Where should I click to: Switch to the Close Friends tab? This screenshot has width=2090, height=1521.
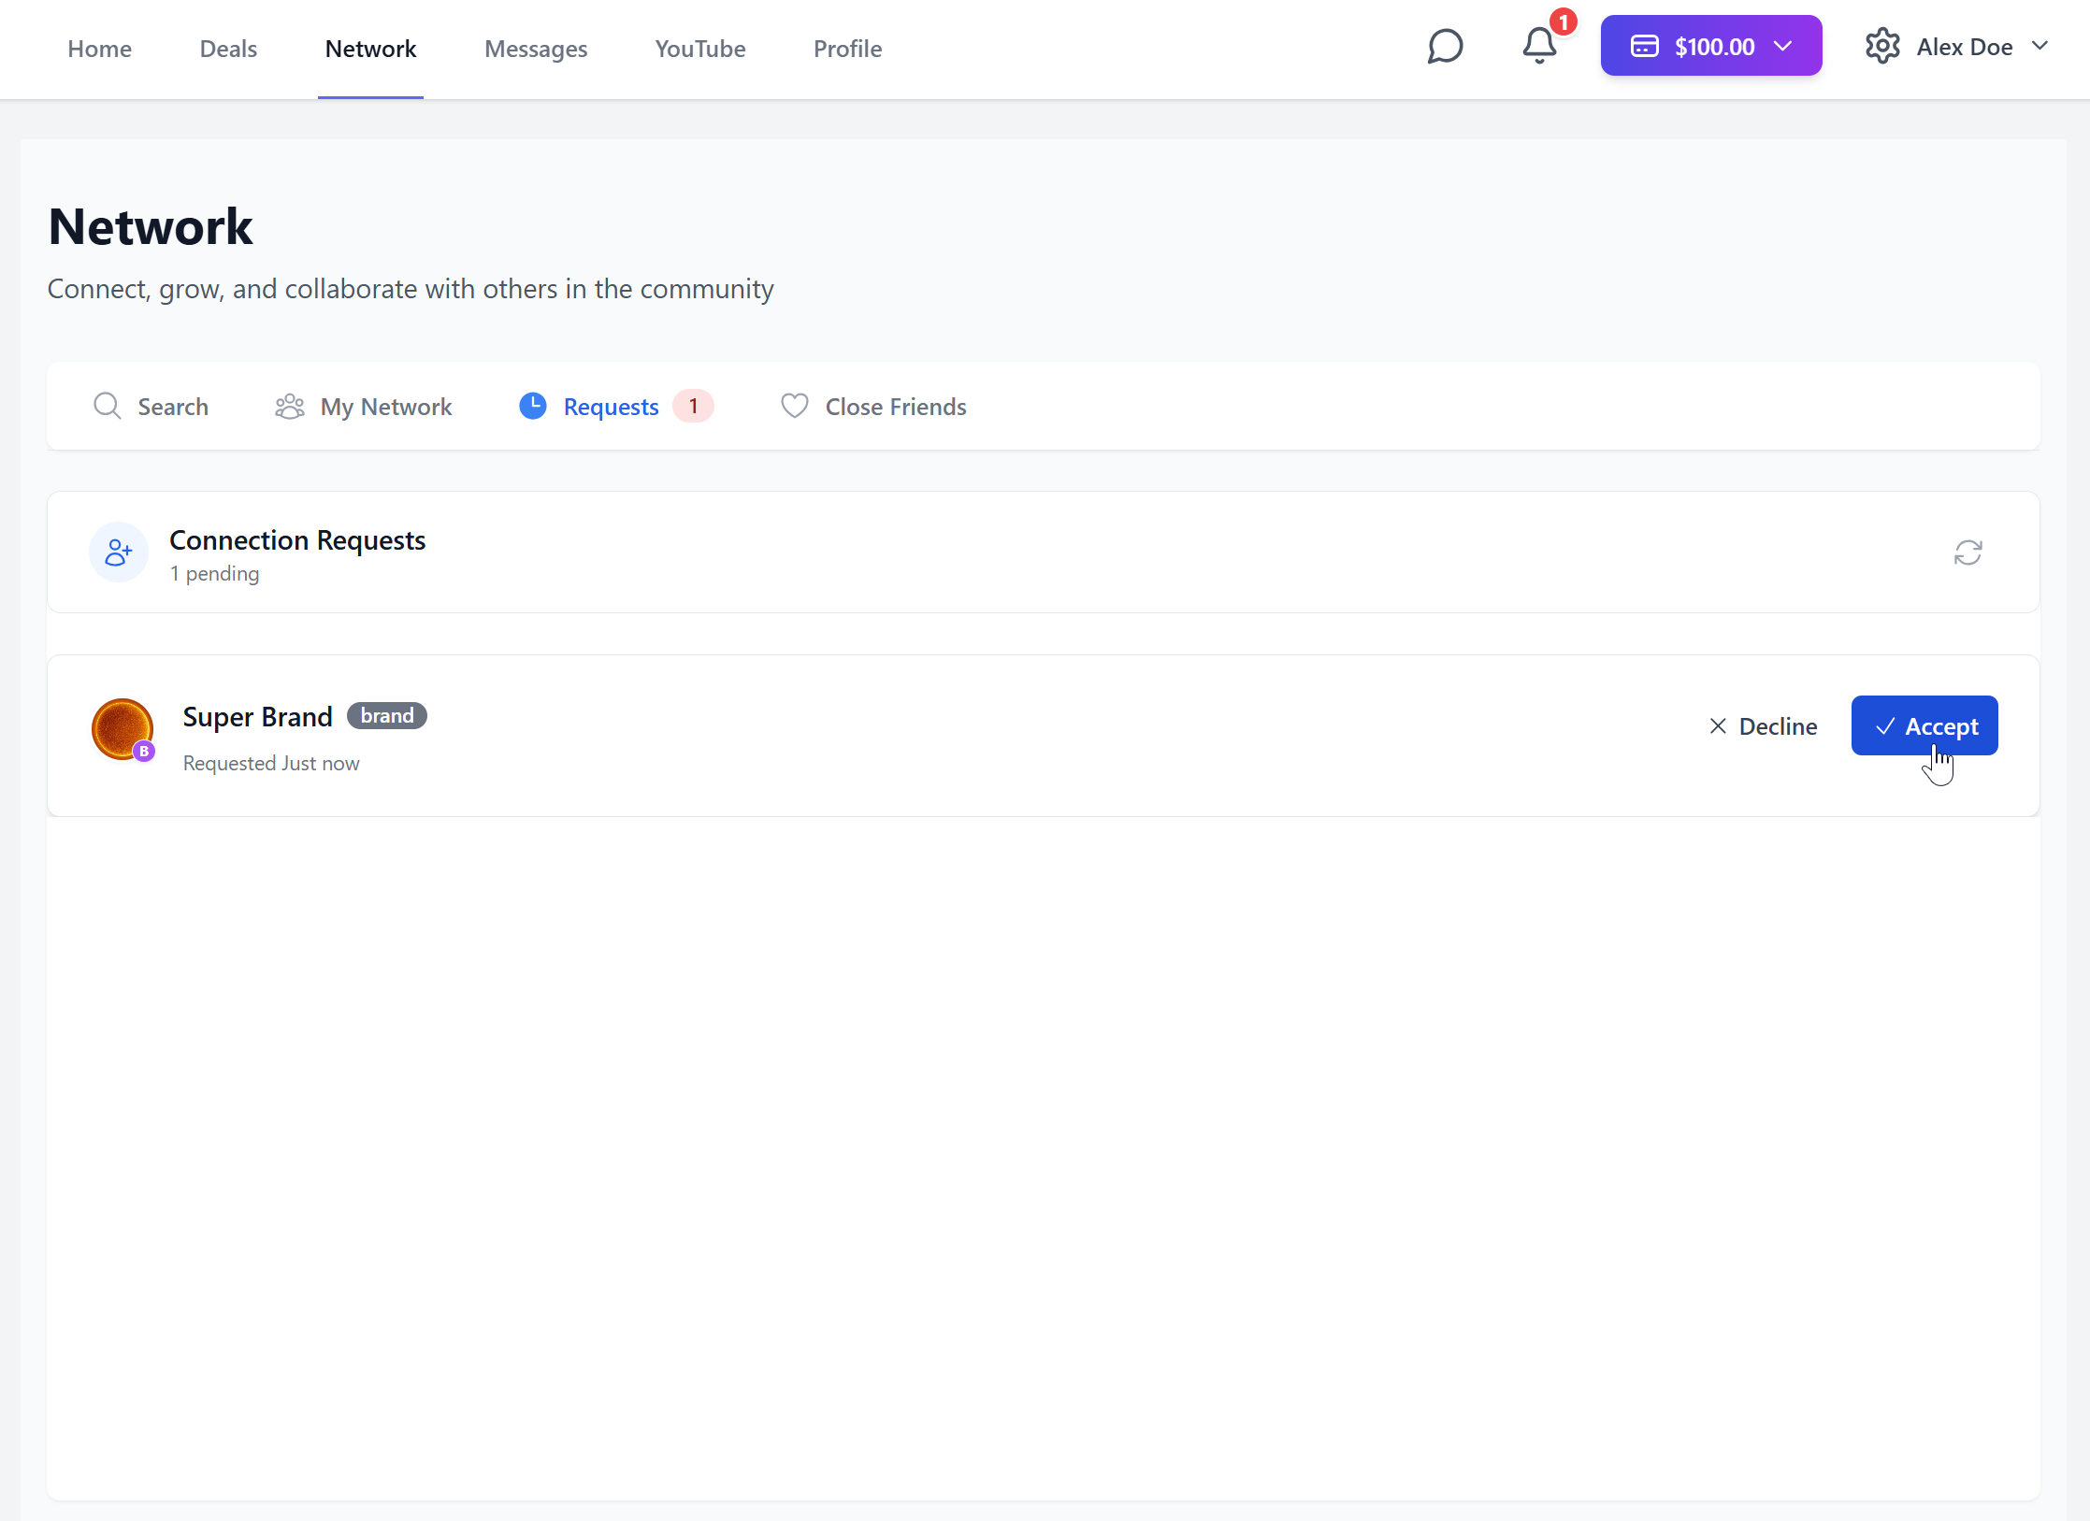point(873,407)
